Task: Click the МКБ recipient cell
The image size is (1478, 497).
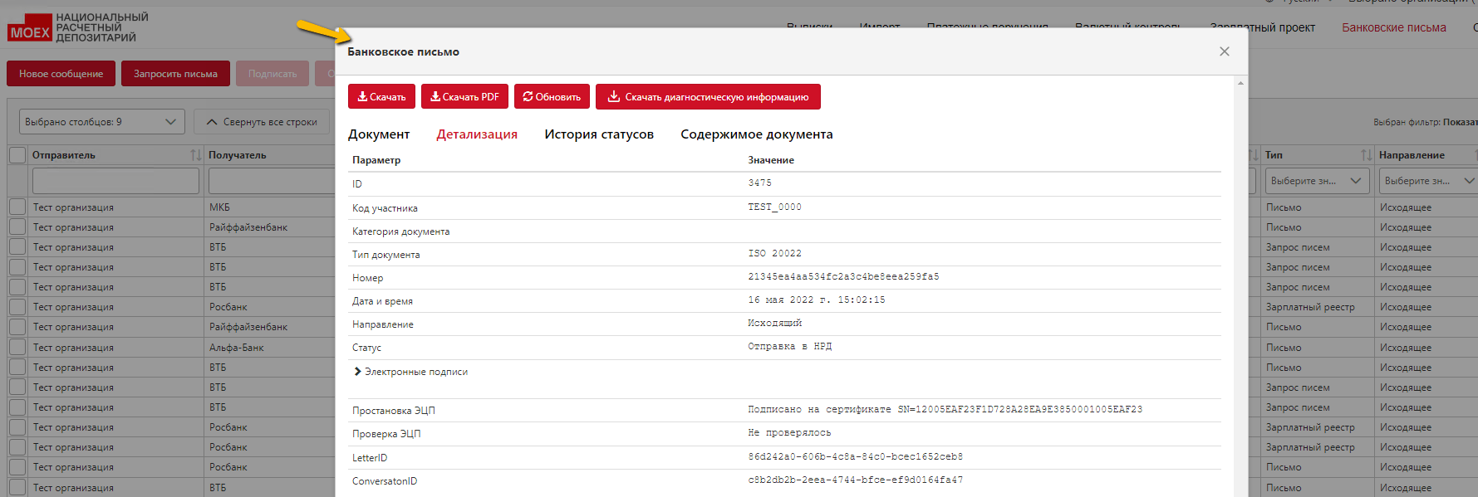Action: (x=219, y=207)
